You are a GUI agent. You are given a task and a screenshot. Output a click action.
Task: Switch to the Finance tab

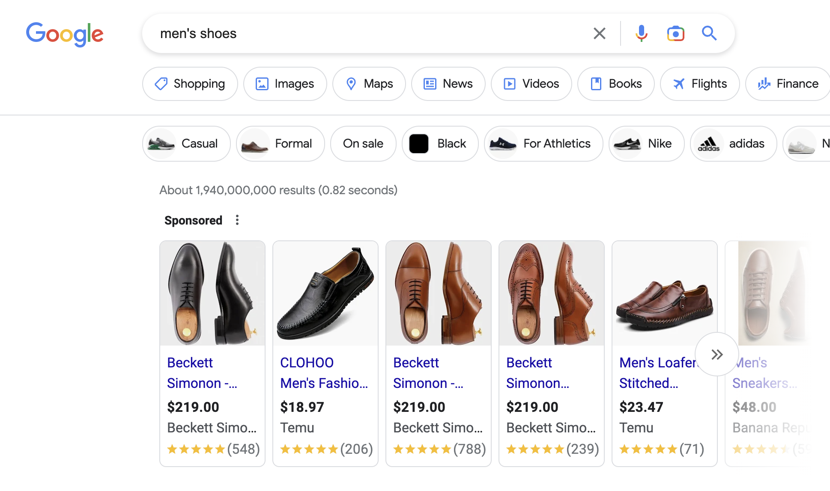(x=788, y=84)
